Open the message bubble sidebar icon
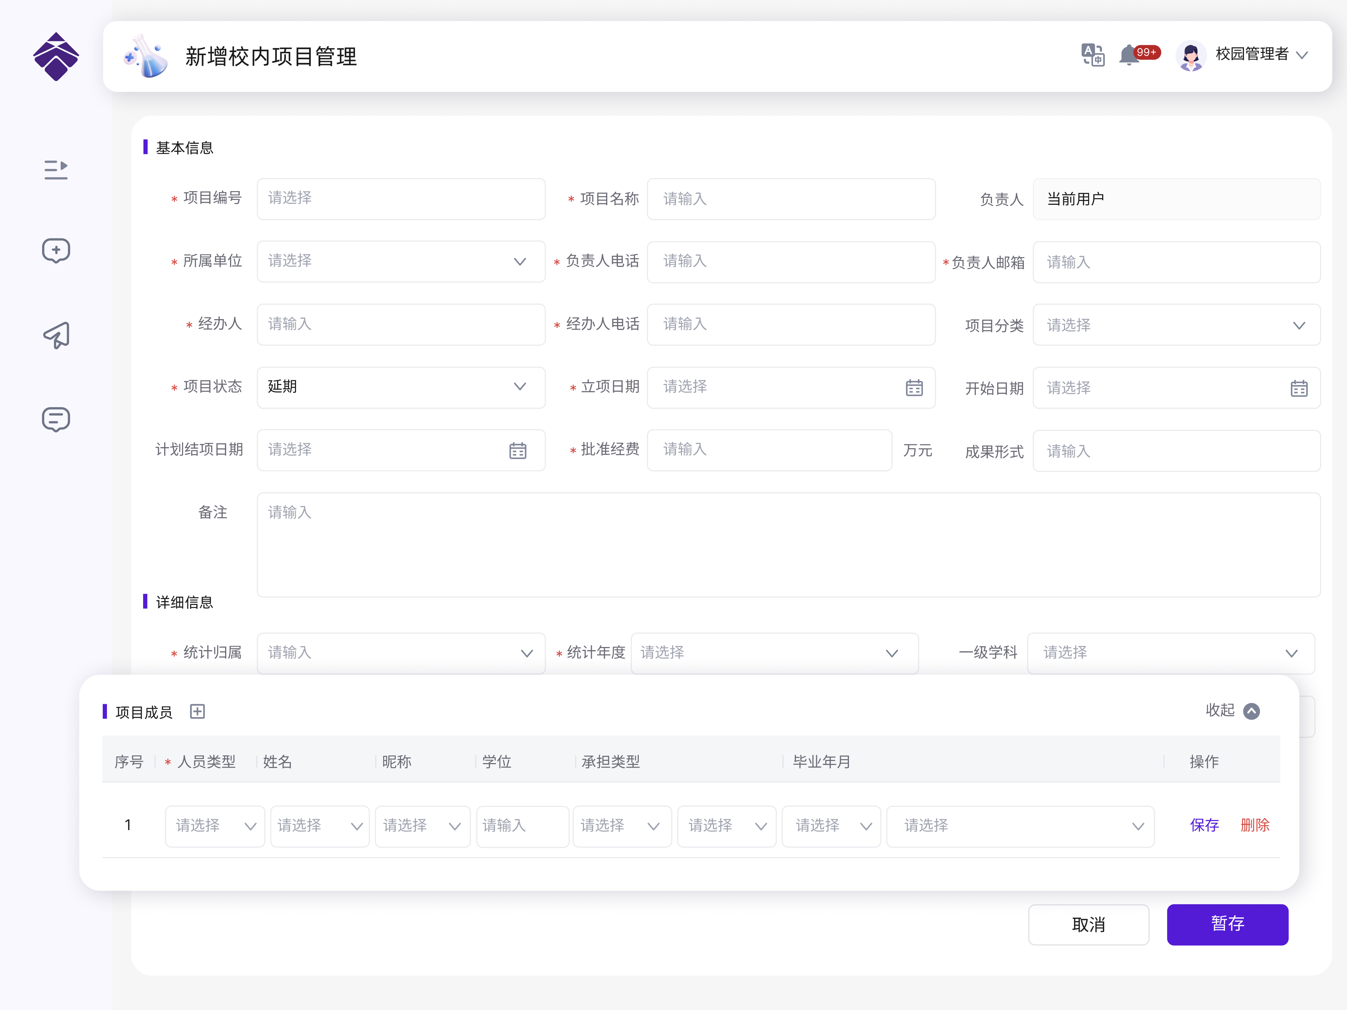Screen dimensions: 1347x1010 pos(55,419)
